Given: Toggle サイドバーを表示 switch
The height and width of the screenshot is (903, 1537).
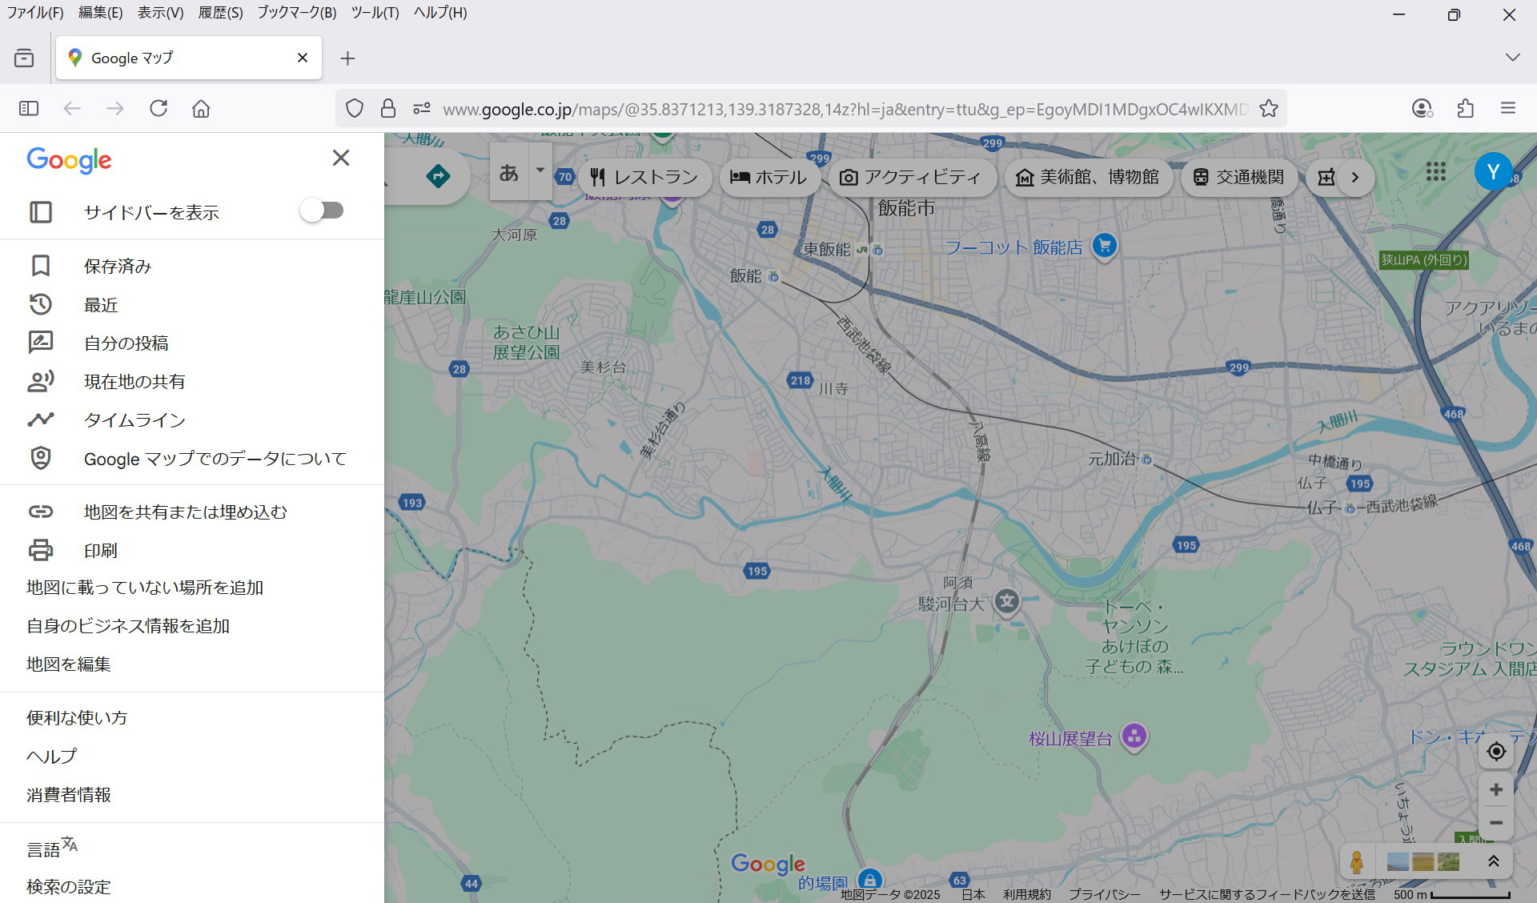Looking at the screenshot, I should [322, 211].
